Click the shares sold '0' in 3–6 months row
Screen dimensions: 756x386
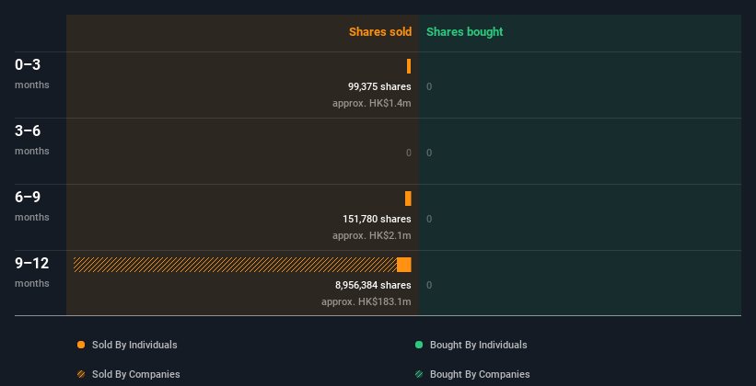[x=409, y=153]
